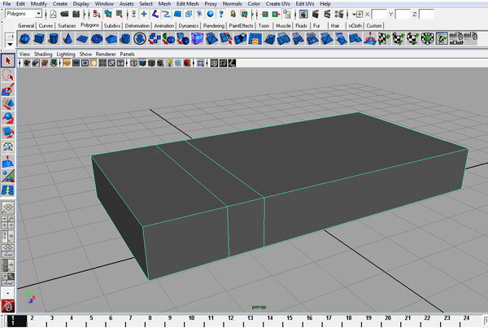This screenshot has height=328, width=488.
Task: Click the light bulb Use All Lights icon
Action: 169,63
